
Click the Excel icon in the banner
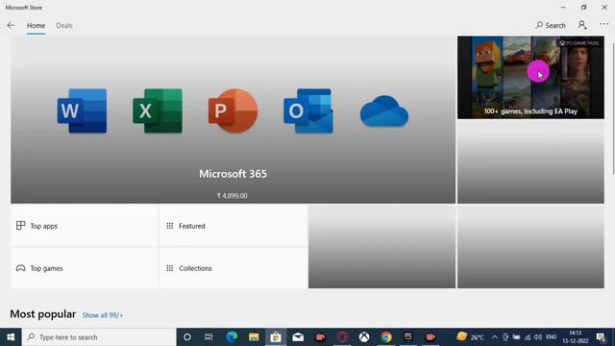pos(158,111)
